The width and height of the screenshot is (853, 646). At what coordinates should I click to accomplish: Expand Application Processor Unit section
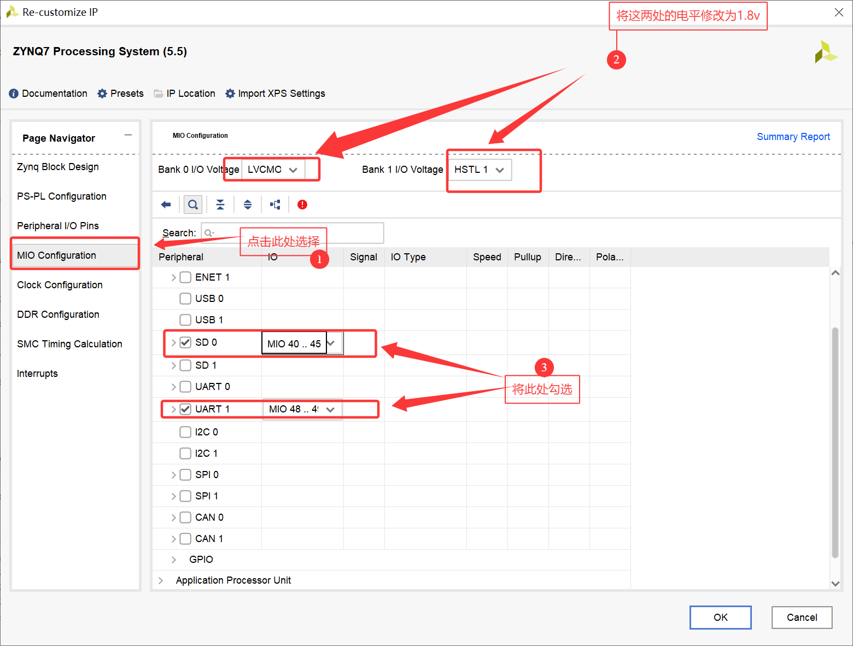160,580
